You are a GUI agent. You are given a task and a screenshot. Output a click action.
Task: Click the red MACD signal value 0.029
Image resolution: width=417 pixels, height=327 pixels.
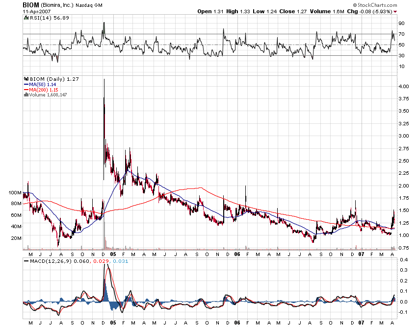click(100, 261)
